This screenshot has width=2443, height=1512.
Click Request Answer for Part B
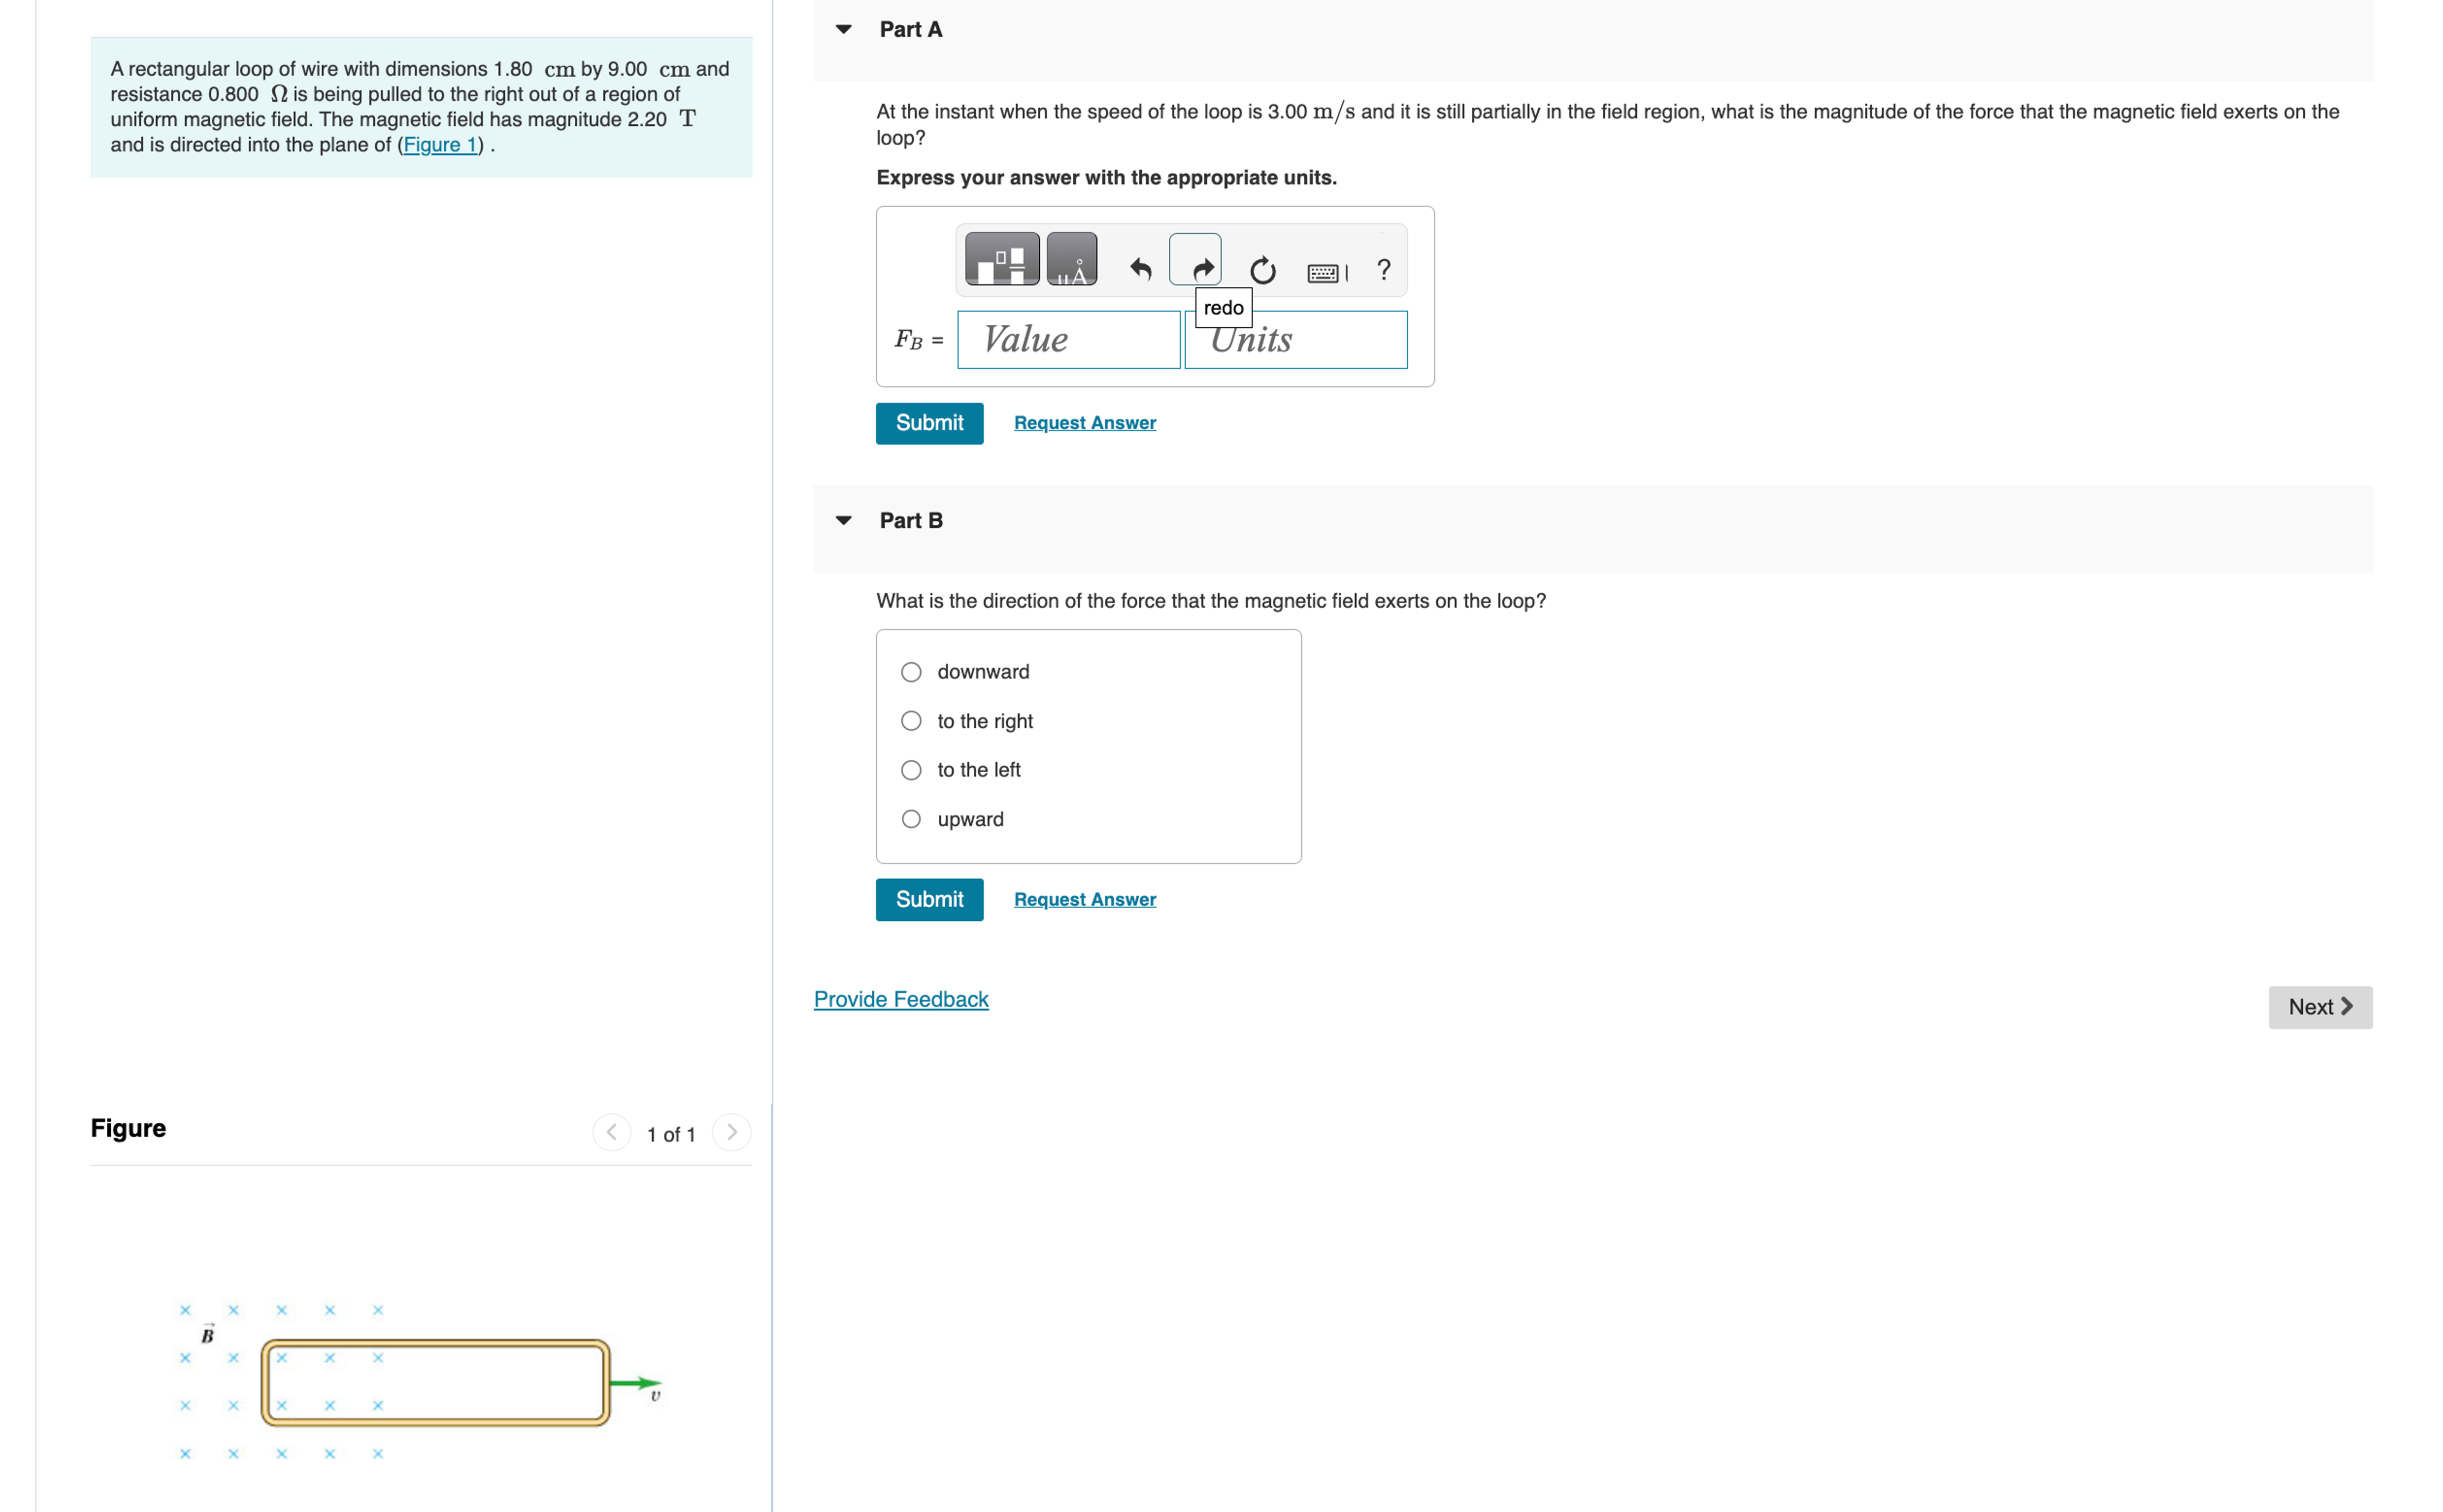click(1085, 899)
